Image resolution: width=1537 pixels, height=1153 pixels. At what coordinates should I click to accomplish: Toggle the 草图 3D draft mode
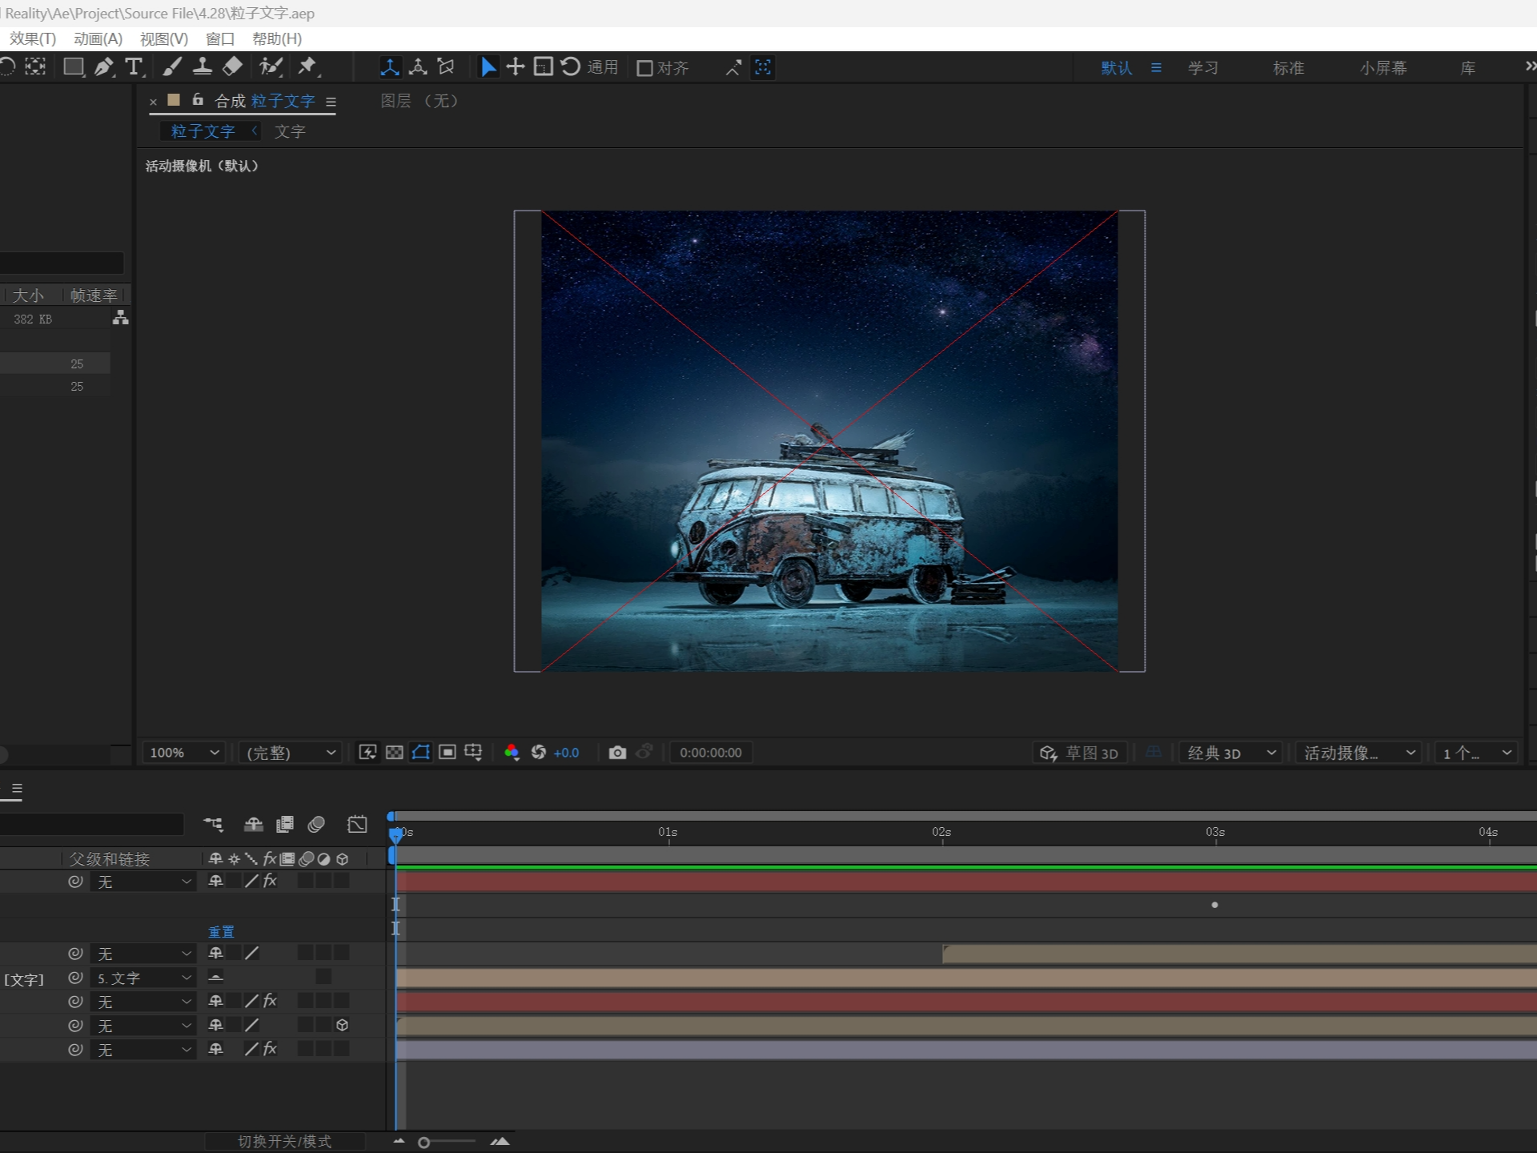[1079, 753]
